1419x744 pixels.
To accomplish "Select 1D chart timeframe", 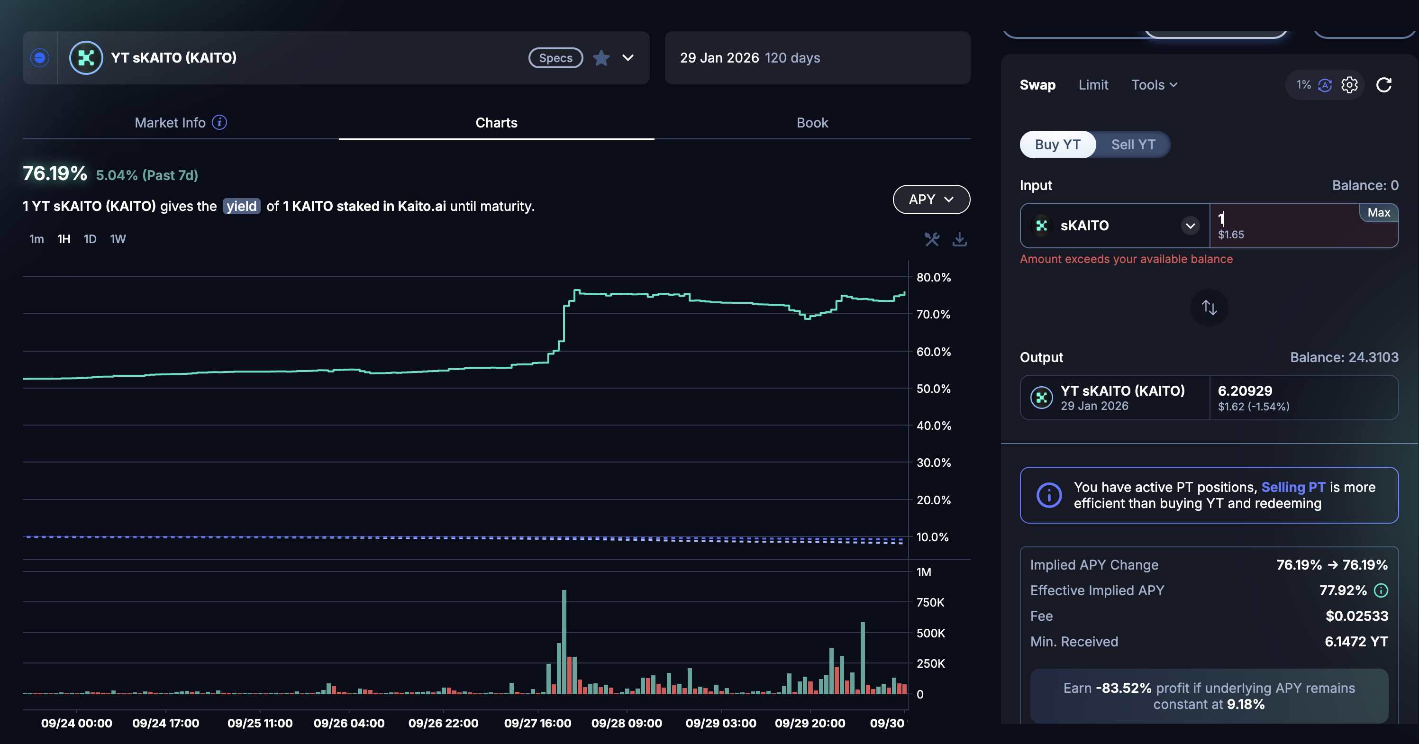I will click(x=90, y=239).
